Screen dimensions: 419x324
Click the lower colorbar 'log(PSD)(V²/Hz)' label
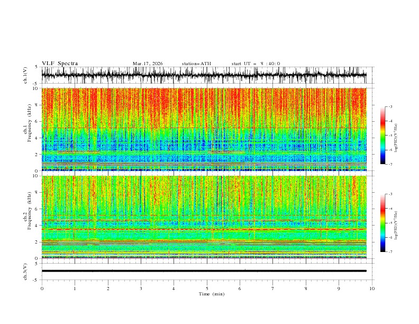[396, 225]
